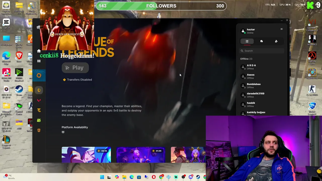Open League of Legends desktop shortcut

[x=6, y=142]
